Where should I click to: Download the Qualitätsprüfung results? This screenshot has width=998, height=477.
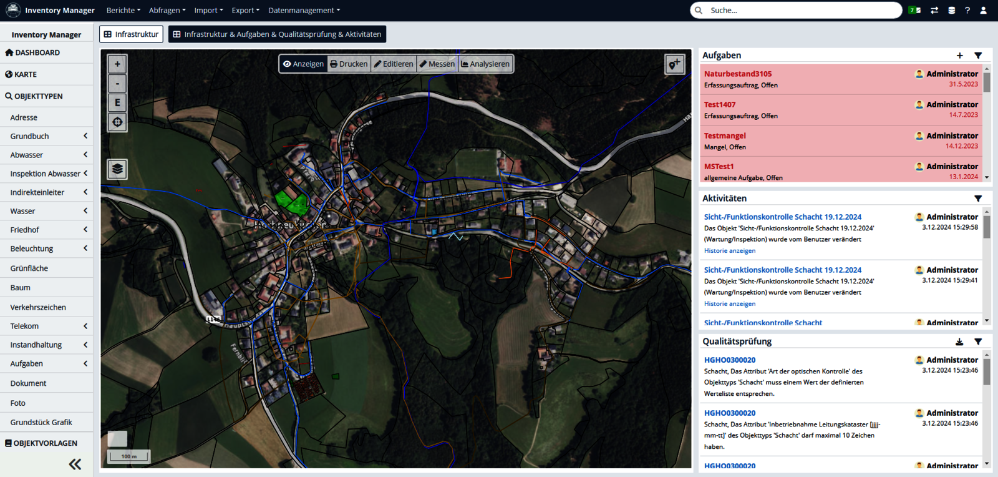(959, 342)
